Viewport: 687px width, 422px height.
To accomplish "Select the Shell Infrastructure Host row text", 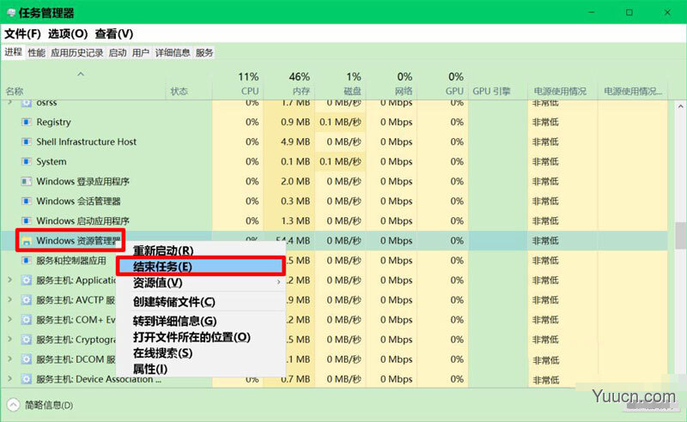I will coord(87,142).
